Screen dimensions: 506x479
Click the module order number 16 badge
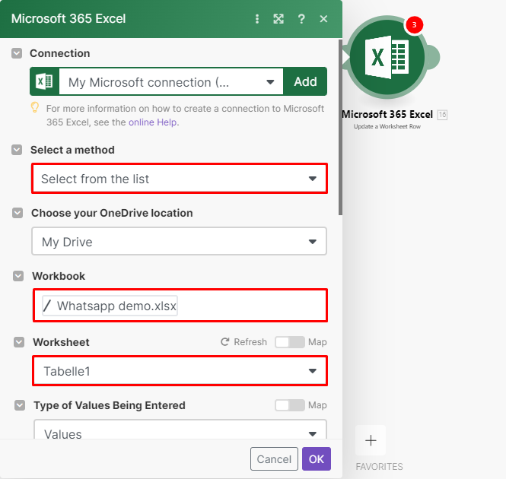(x=442, y=115)
